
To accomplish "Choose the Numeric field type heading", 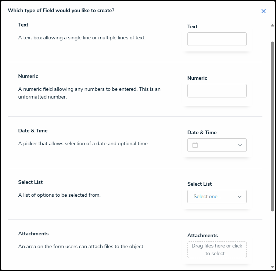I will (x=28, y=76).
